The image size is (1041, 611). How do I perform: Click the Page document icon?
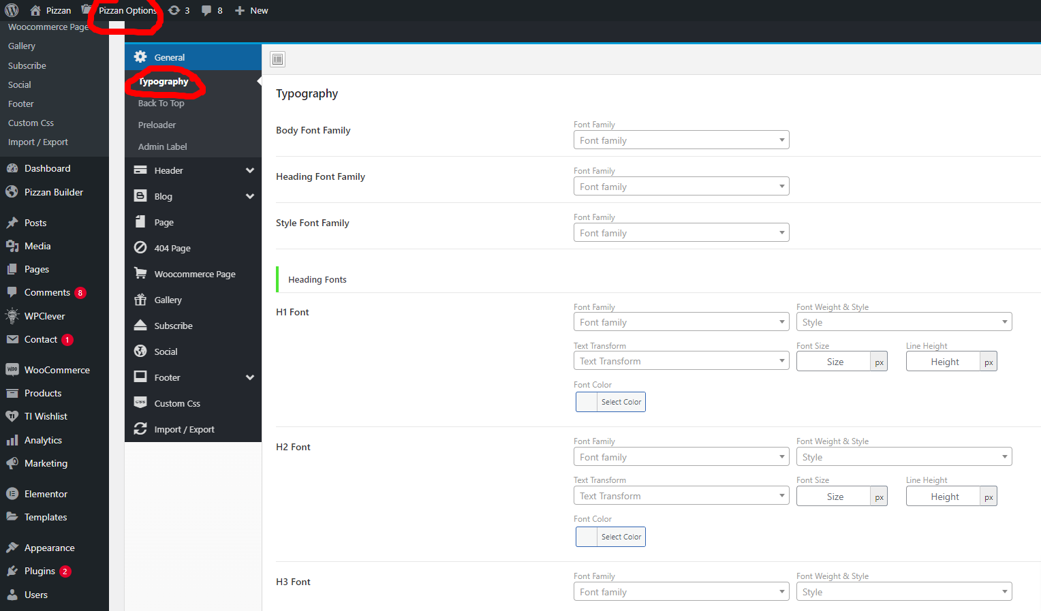point(140,221)
